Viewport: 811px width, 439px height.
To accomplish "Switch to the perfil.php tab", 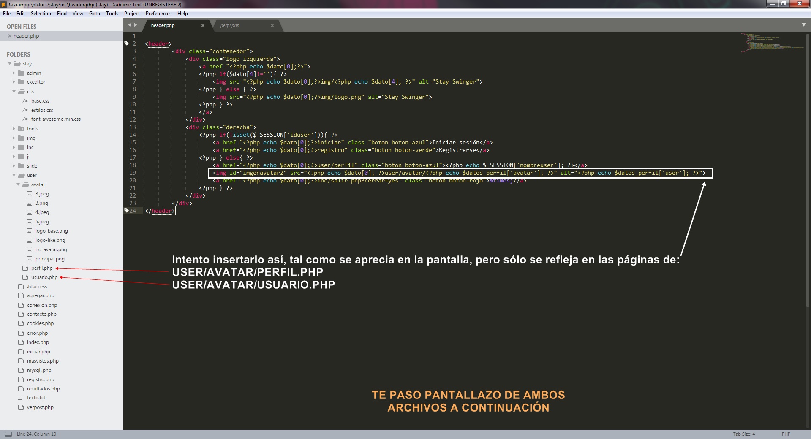I will (x=230, y=26).
